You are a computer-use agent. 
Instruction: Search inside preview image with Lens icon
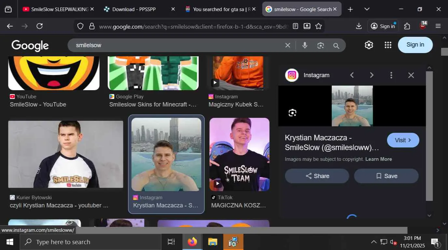(x=292, y=113)
